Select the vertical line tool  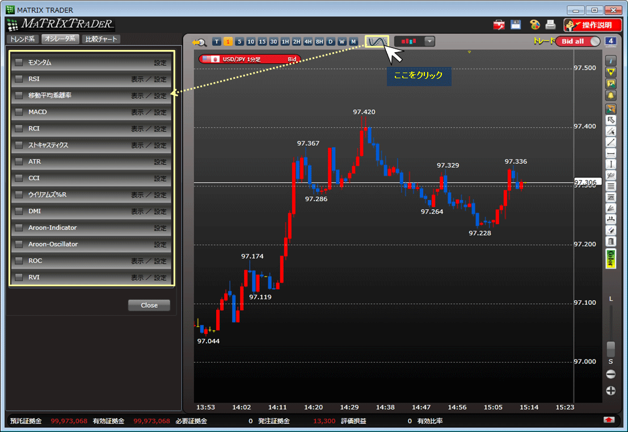point(610,164)
